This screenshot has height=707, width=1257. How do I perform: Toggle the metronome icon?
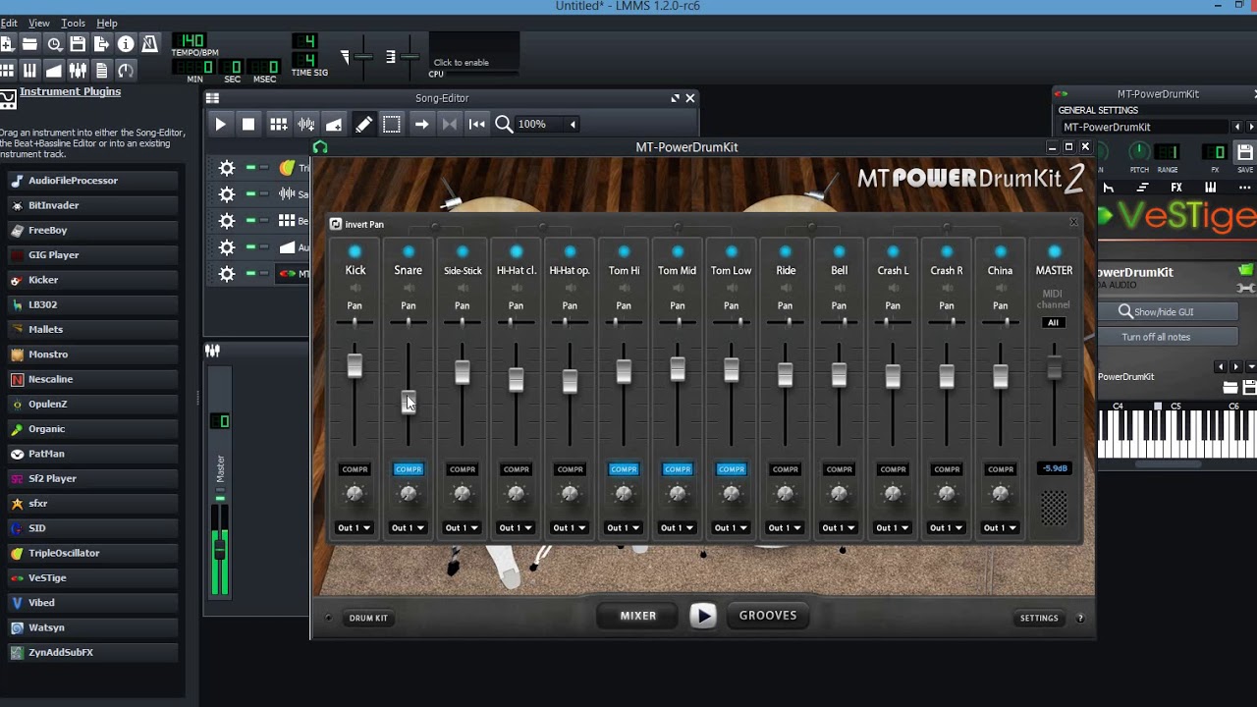pyautogui.click(x=149, y=44)
